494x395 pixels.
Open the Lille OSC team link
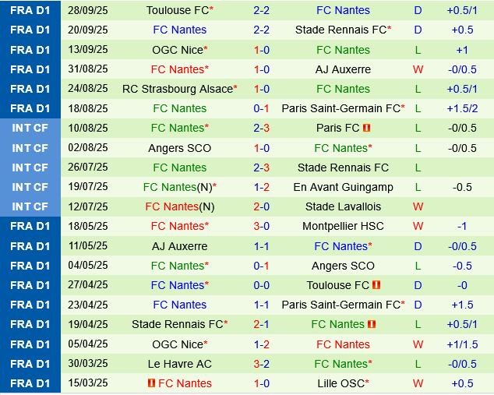coord(341,383)
